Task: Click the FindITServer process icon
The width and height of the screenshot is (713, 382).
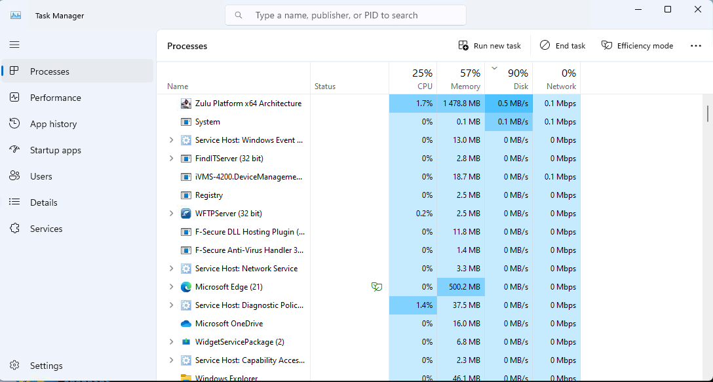Action: pyautogui.click(x=185, y=159)
